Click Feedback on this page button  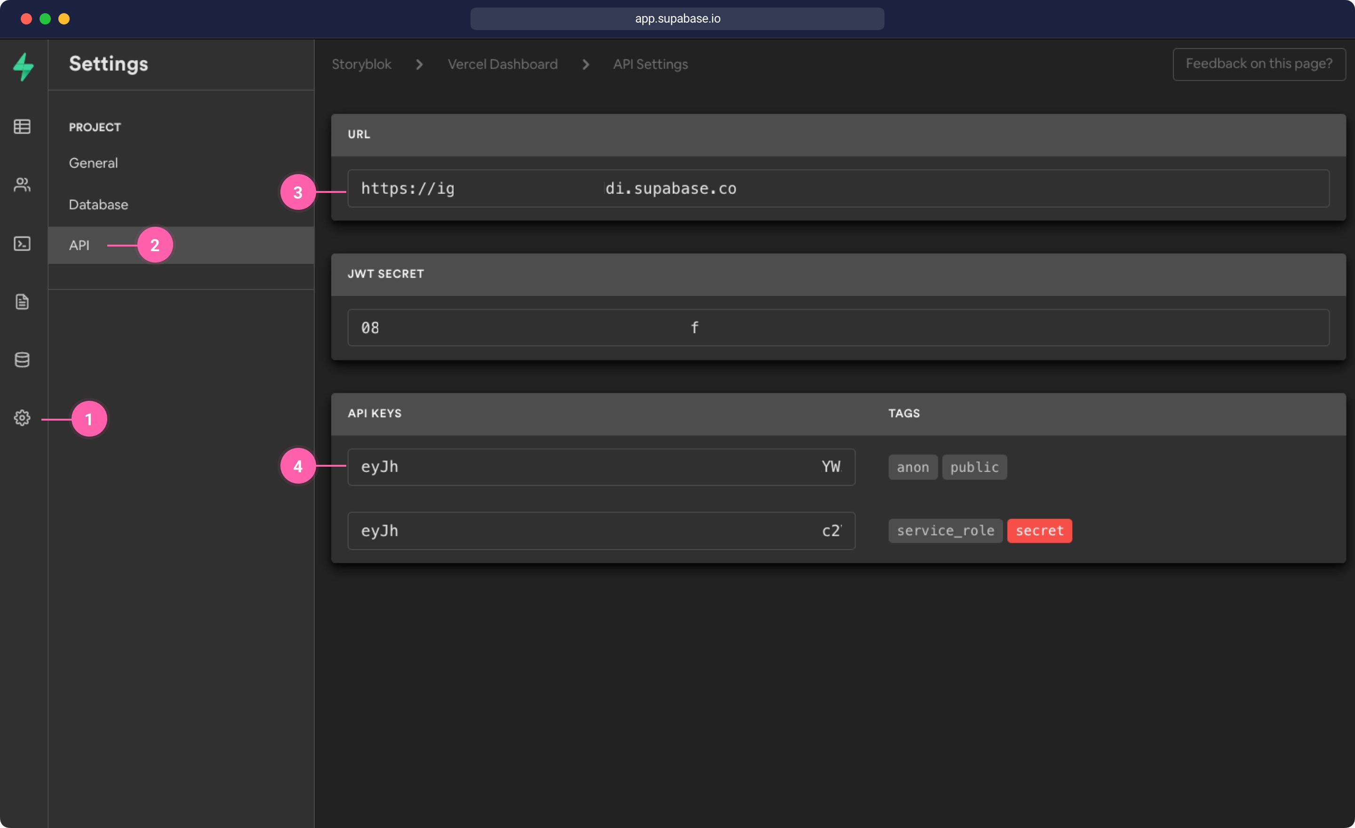tap(1259, 64)
